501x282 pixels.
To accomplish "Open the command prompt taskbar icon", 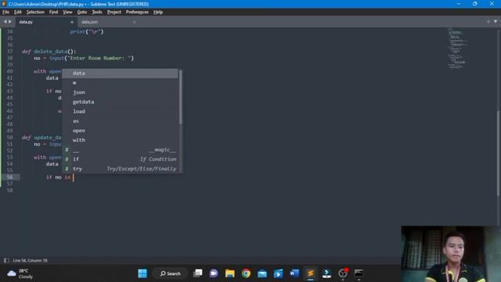I will pyautogui.click(x=359, y=273).
